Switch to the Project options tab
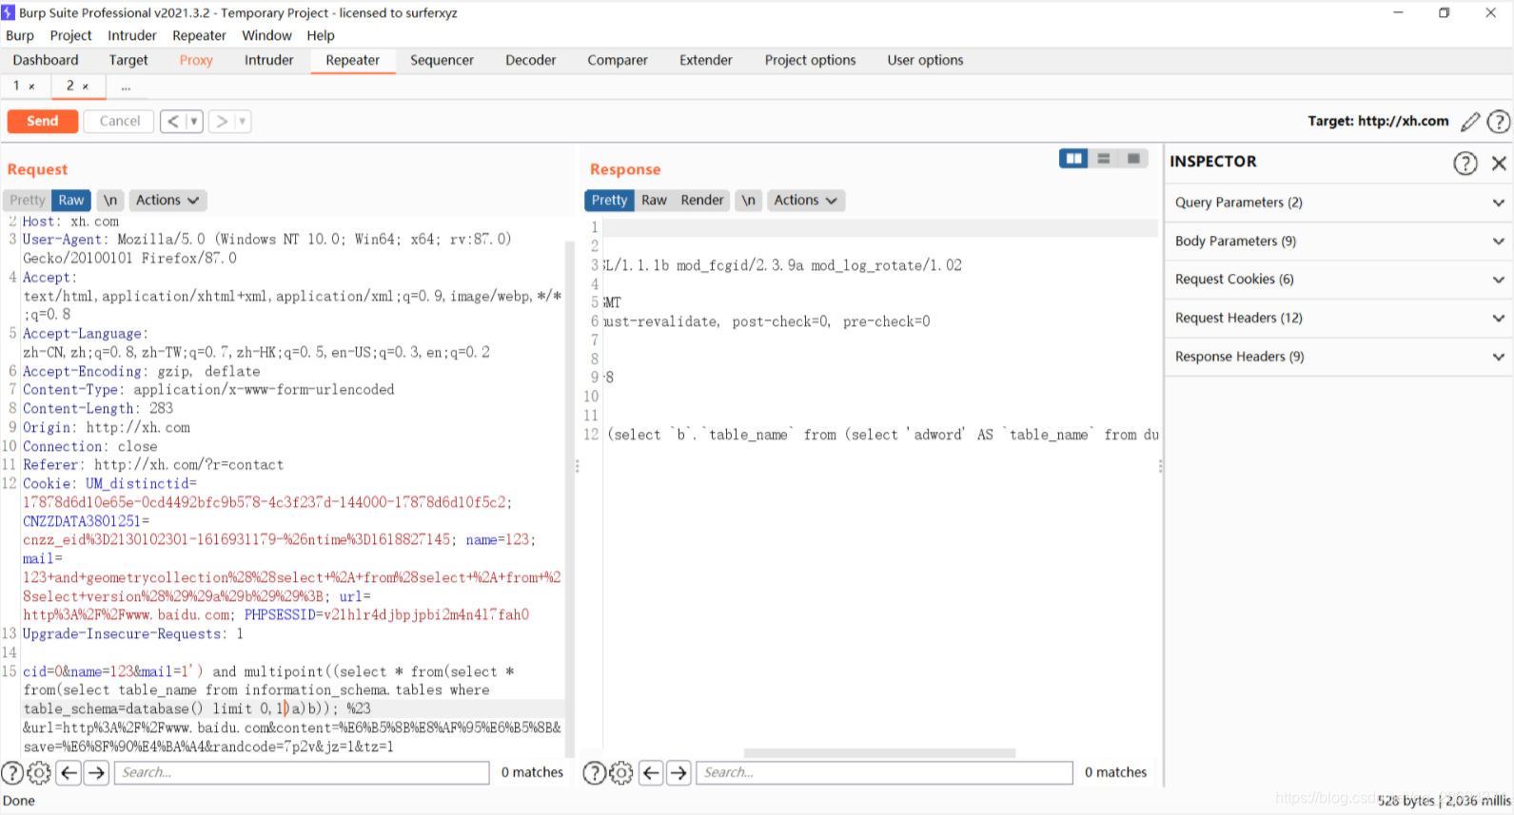 811,60
